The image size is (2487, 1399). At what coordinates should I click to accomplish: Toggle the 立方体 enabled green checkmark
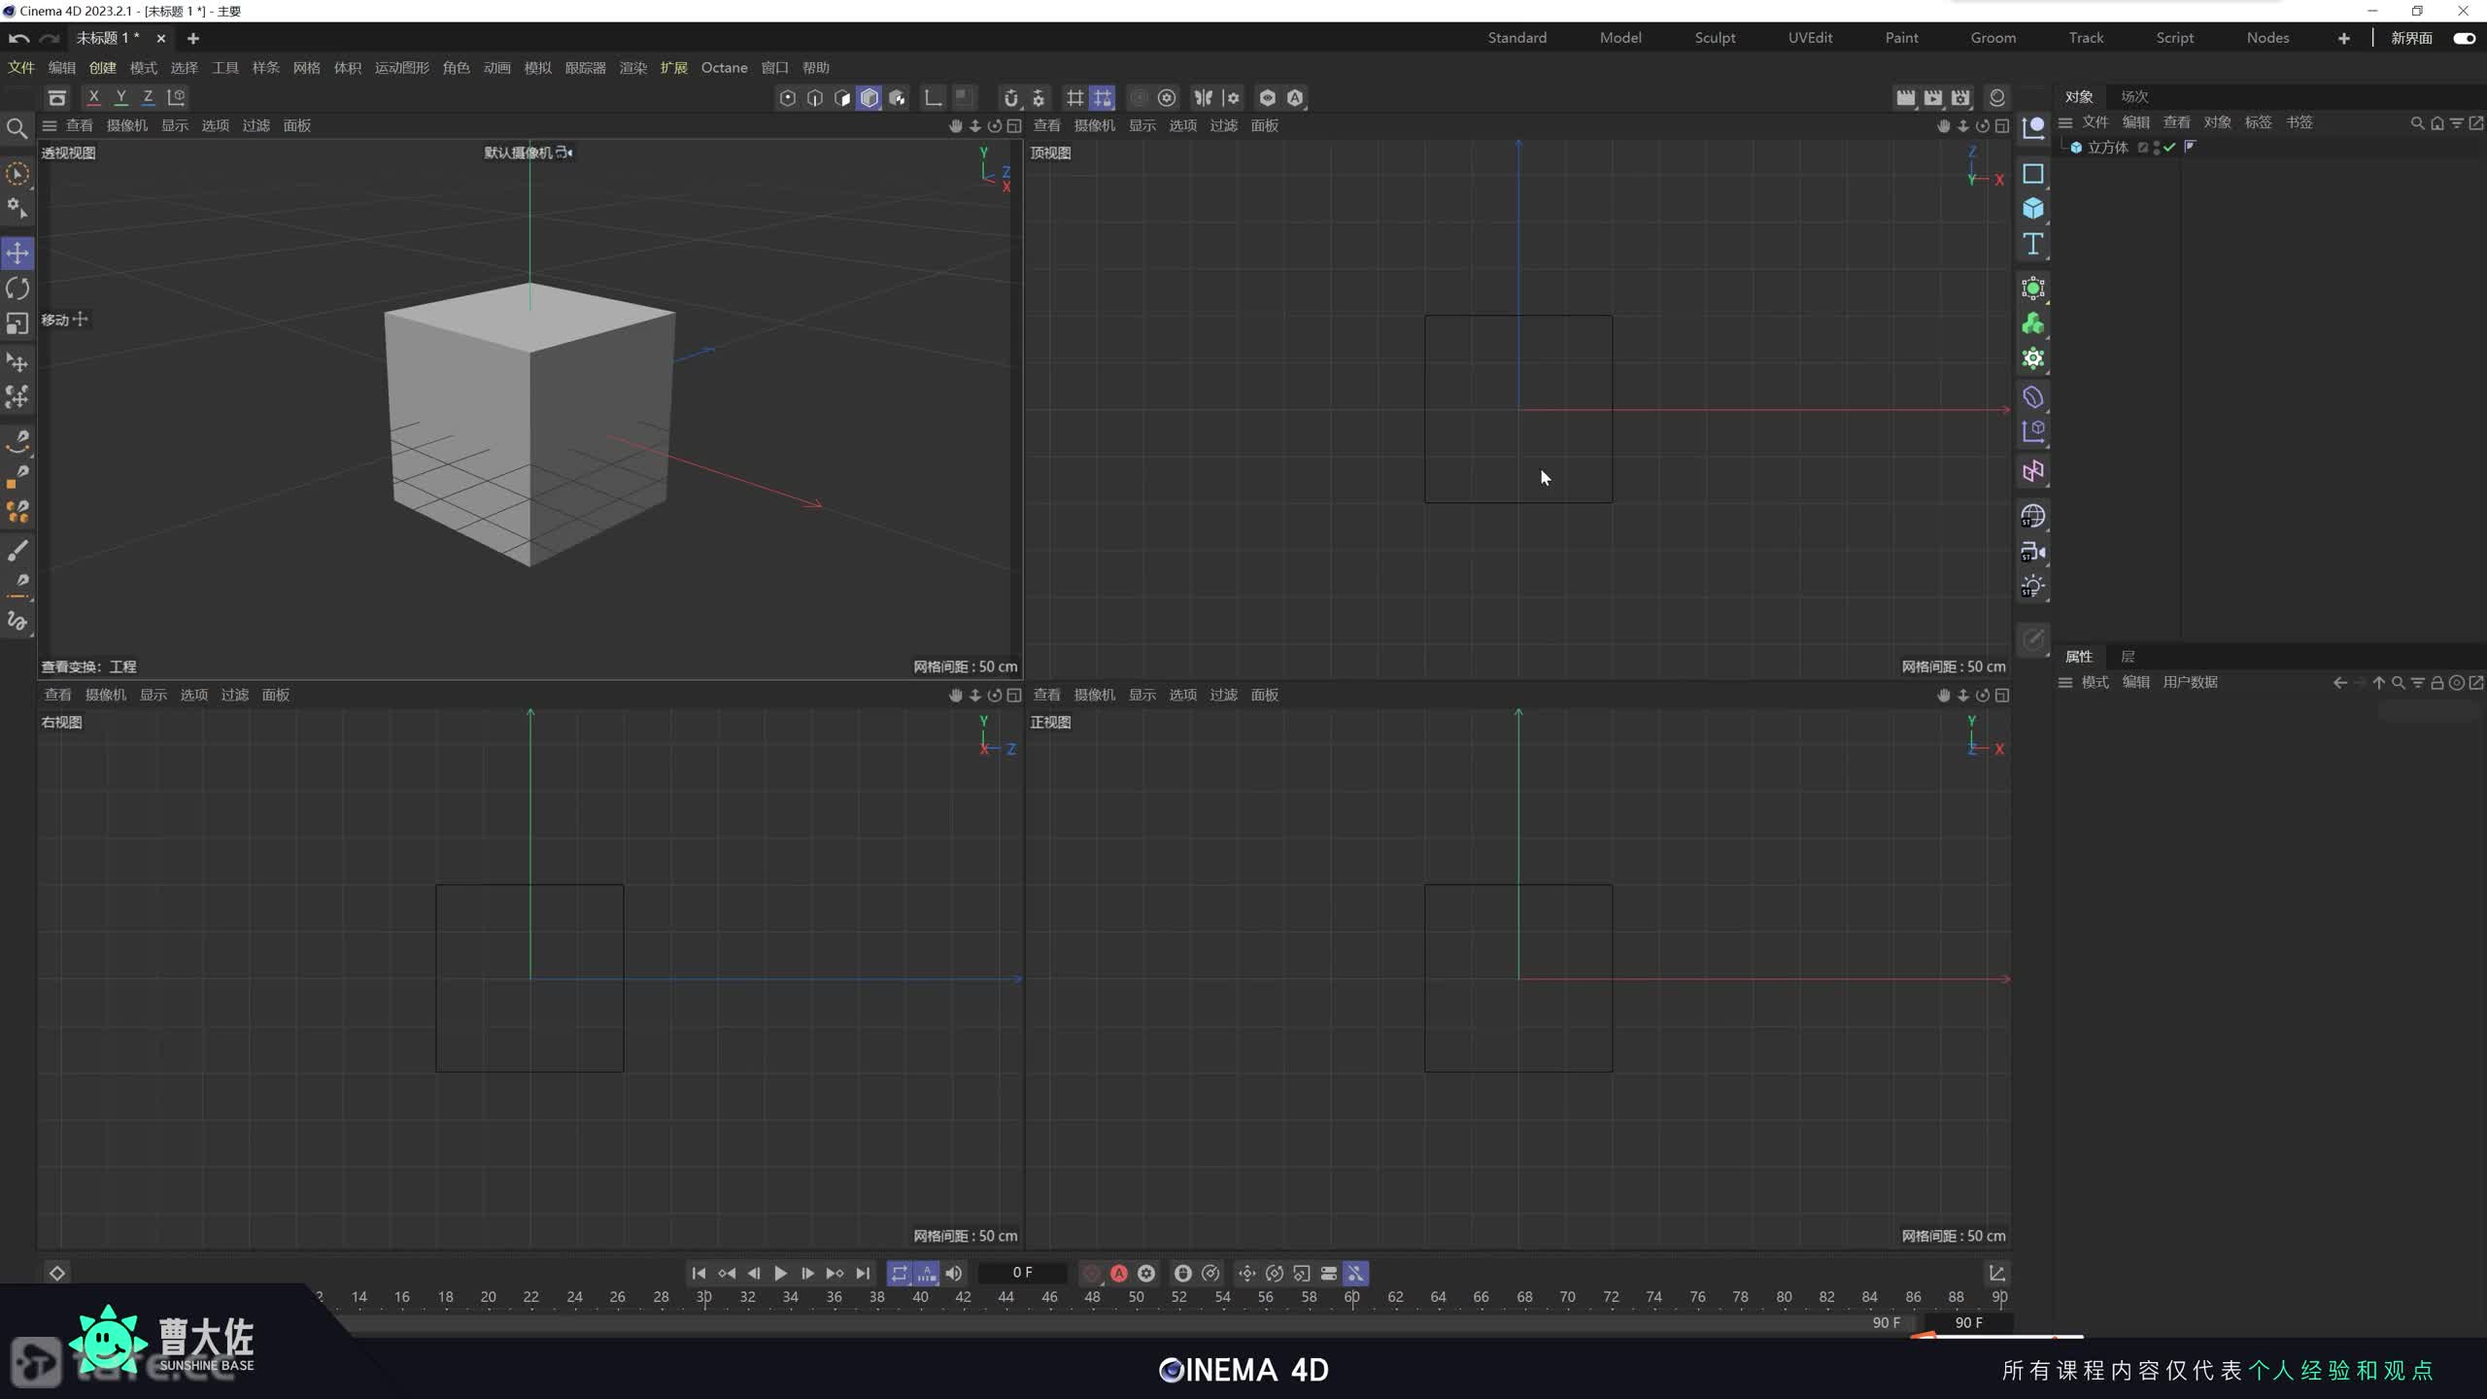click(2169, 148)
